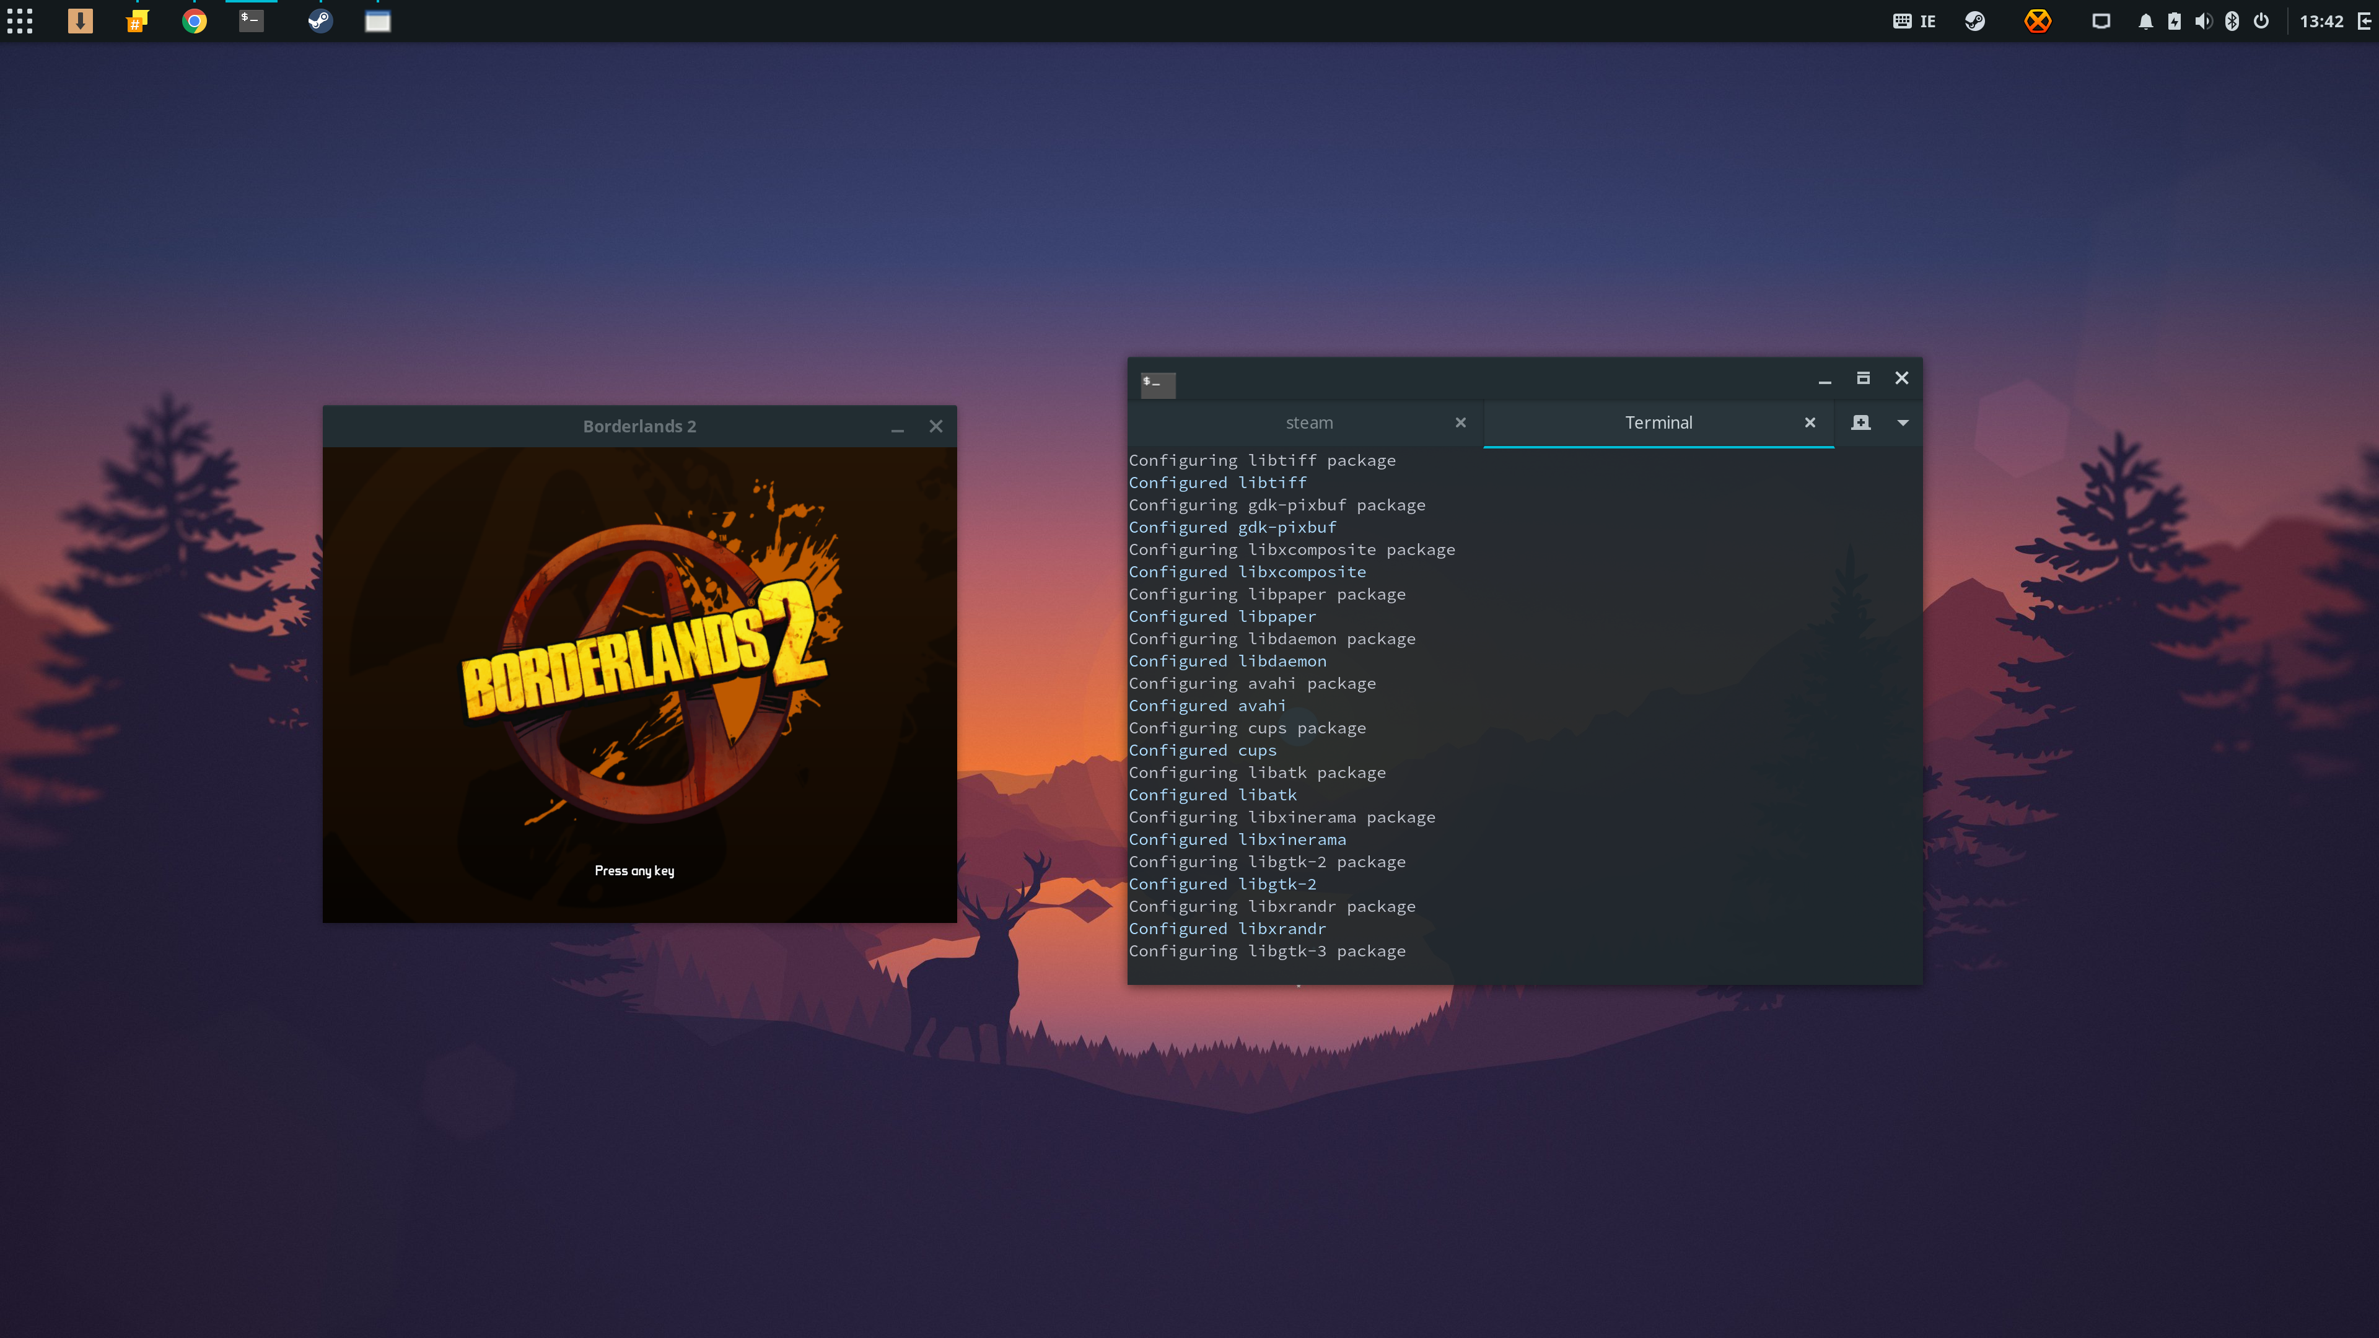This screenshot has width=2379, height=1338.
Task: Click 'Configuring libatk package' line
Action: [1257, 773]
